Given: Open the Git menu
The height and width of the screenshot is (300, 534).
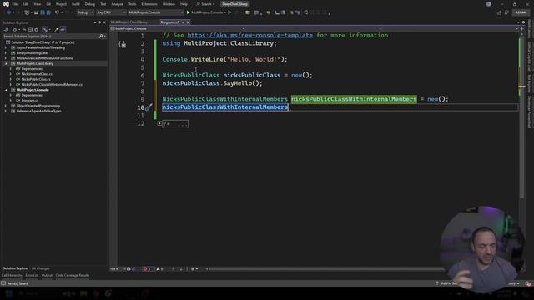Looking at the screenshot, I should tap(48, 4).
